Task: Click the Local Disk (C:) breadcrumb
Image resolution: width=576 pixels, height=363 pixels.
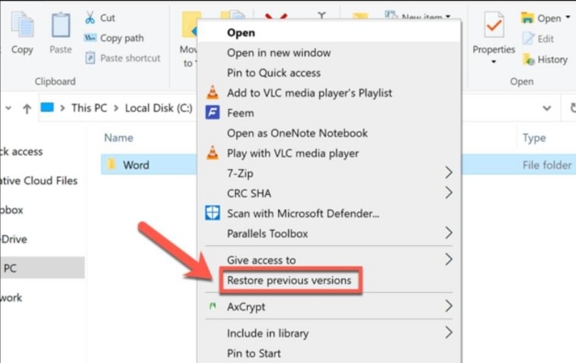Action: tap(158, 108)
